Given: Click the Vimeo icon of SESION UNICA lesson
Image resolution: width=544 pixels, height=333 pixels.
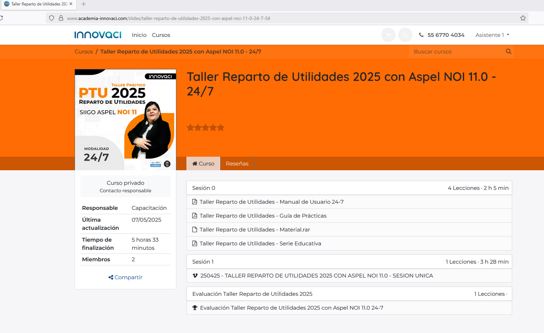Looking at the screenshot, I should 195,275.
